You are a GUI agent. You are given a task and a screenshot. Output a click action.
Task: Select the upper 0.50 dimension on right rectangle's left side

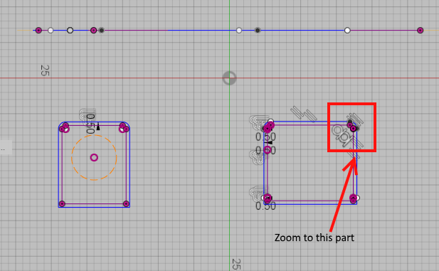coord(265,137)
